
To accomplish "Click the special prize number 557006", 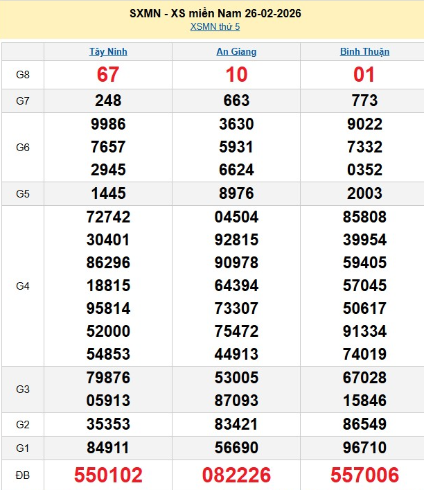I will 364,475.
